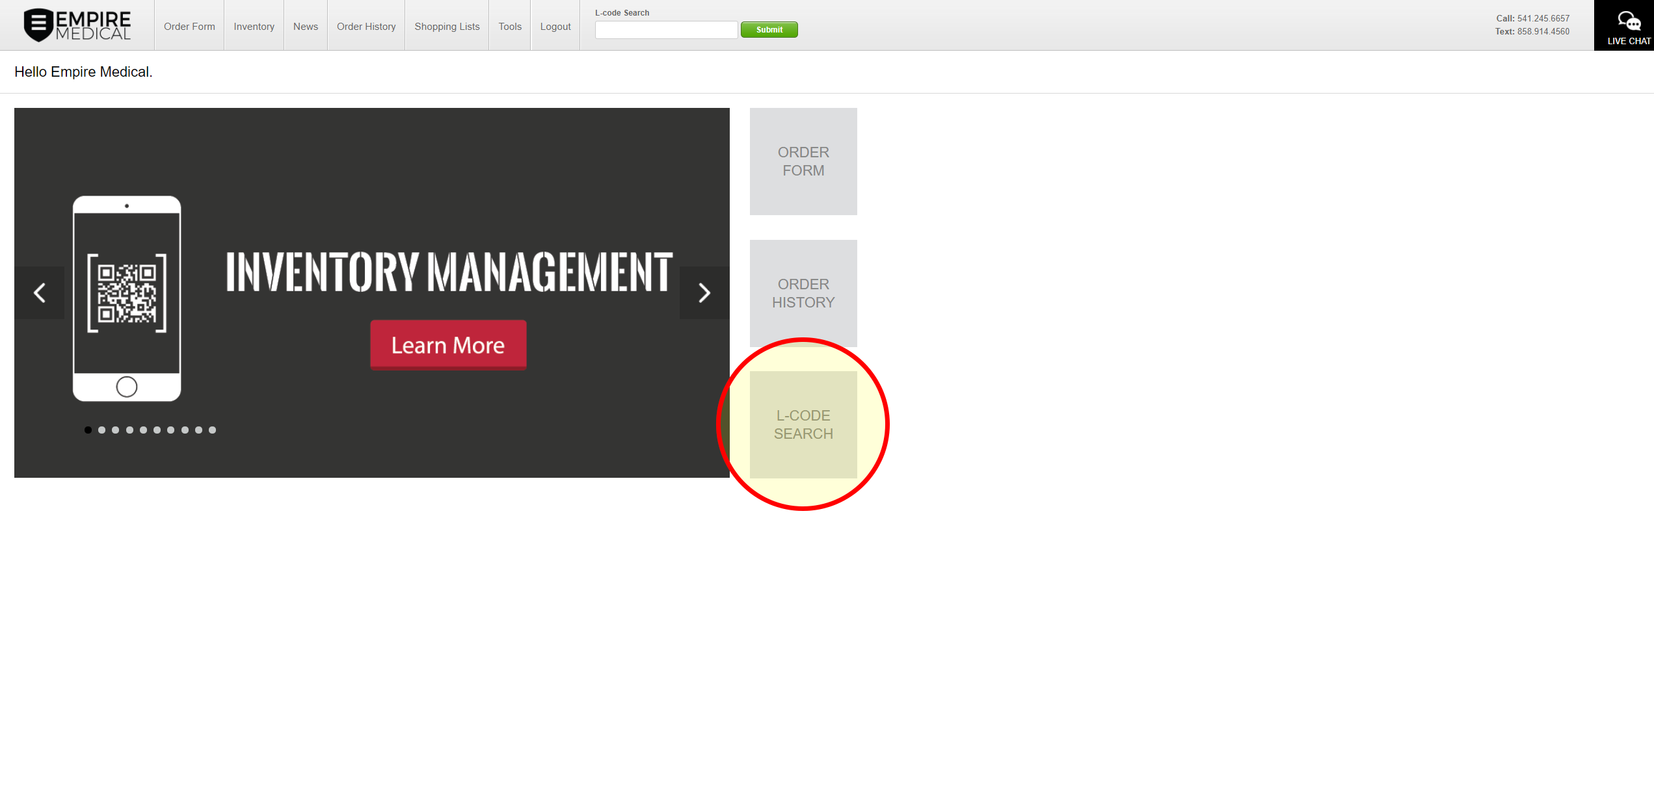The width and height of the screenshot is (1654, 808).
Task: Open the Inventory menu item
Action: (x=254, y=26)
